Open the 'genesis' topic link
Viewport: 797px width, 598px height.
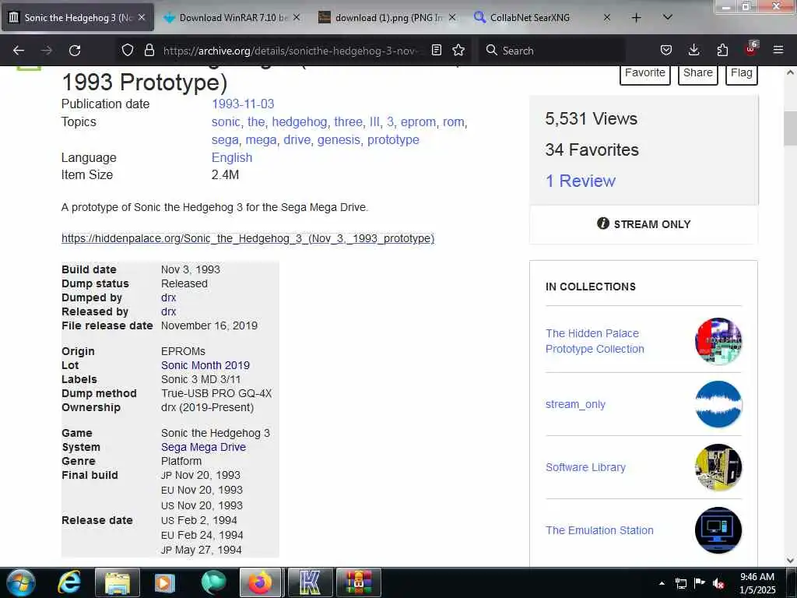coord(339,140)
